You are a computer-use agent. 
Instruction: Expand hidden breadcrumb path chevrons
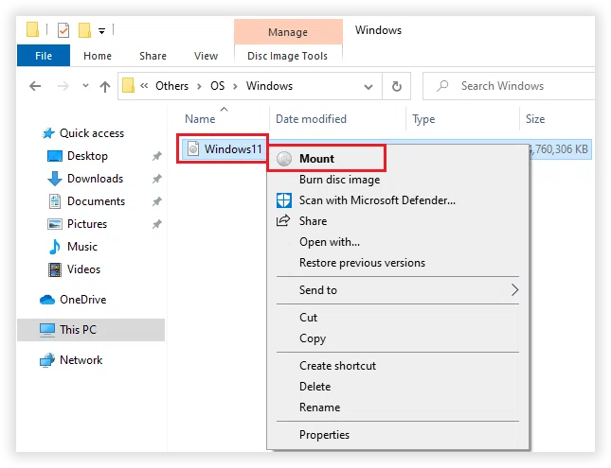(144, 86)
